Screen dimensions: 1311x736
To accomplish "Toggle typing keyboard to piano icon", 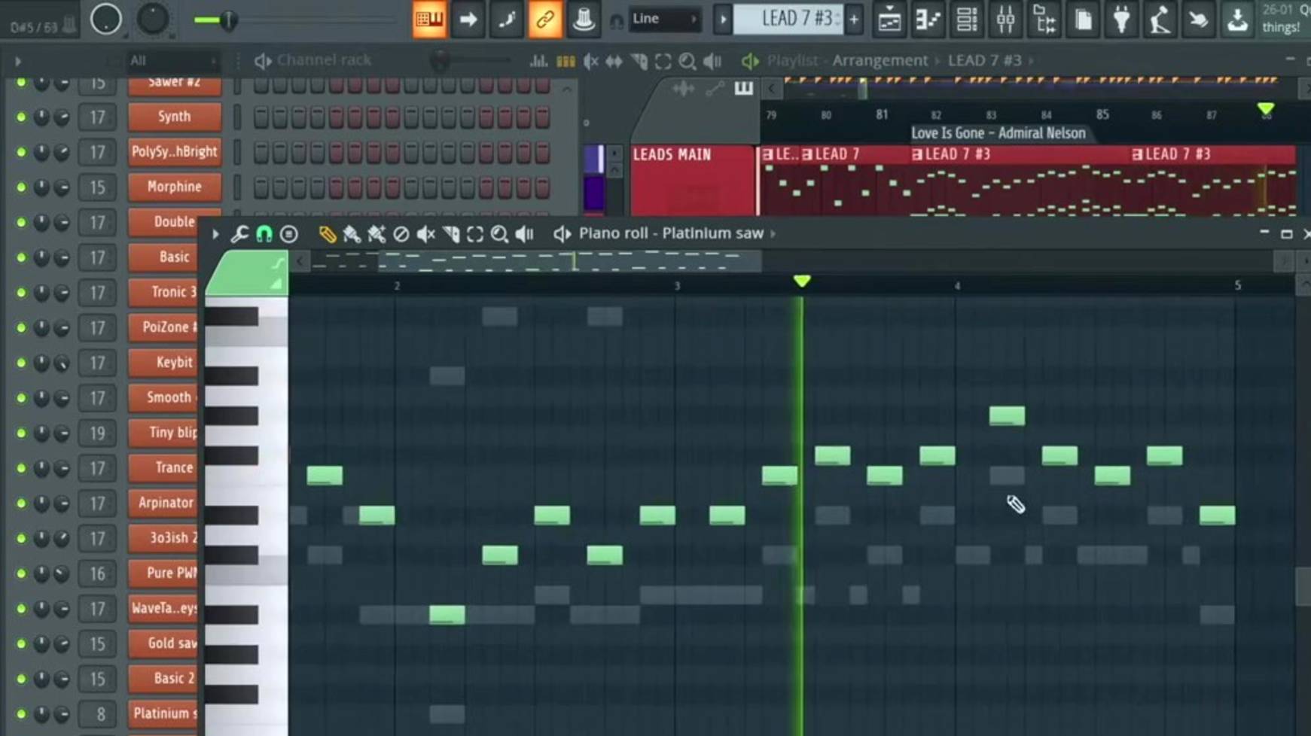I will [429, 19].
